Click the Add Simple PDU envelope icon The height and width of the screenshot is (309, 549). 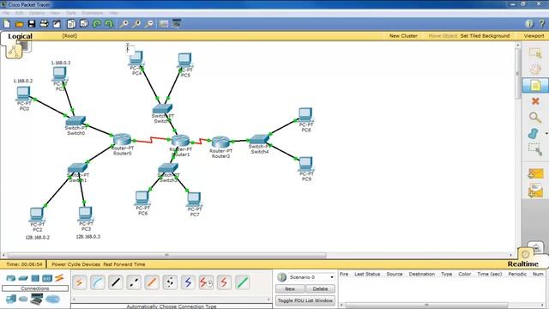535,173
